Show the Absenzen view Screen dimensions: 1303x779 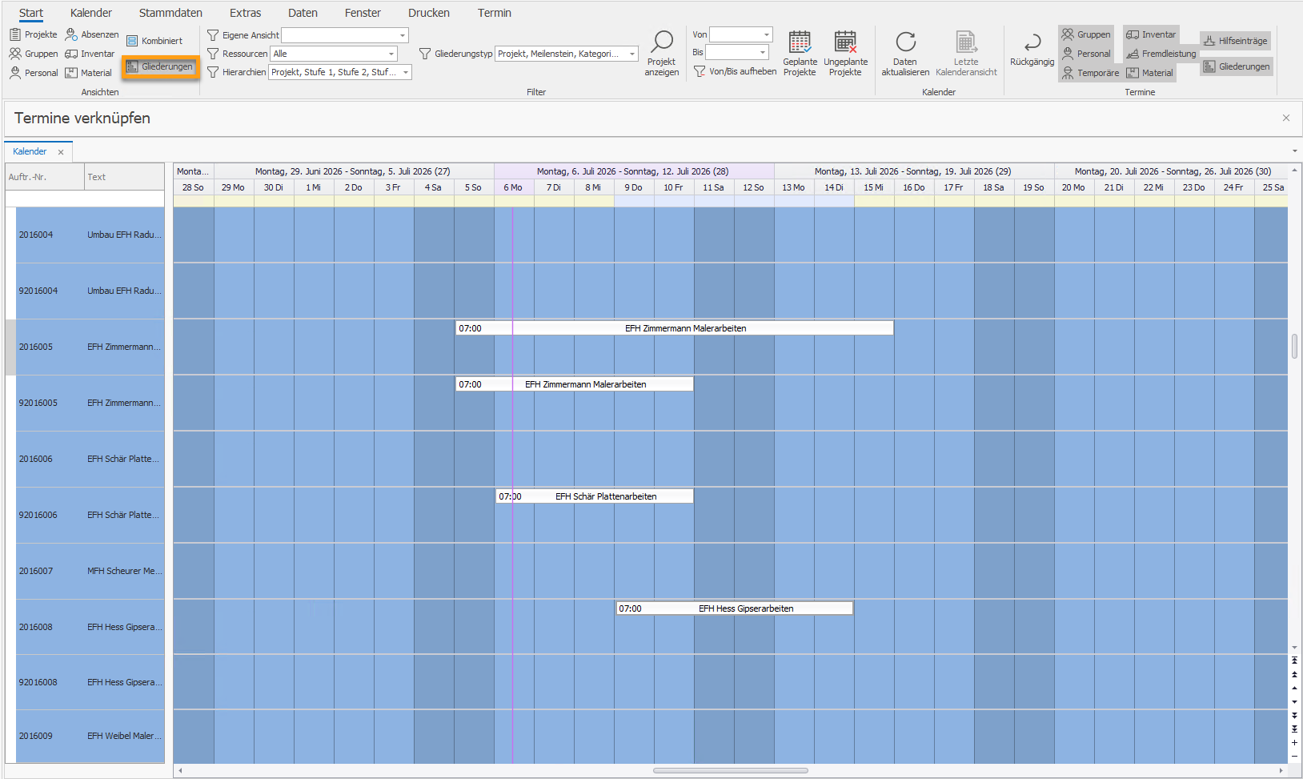[92, 34]
